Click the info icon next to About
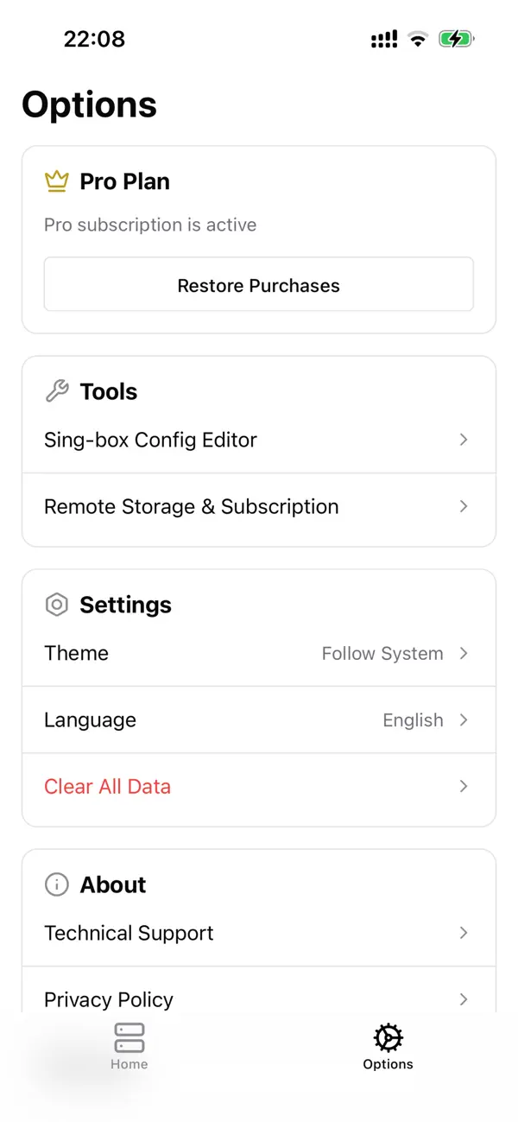This screenshot has height=1122, width=518. (56, 884)
